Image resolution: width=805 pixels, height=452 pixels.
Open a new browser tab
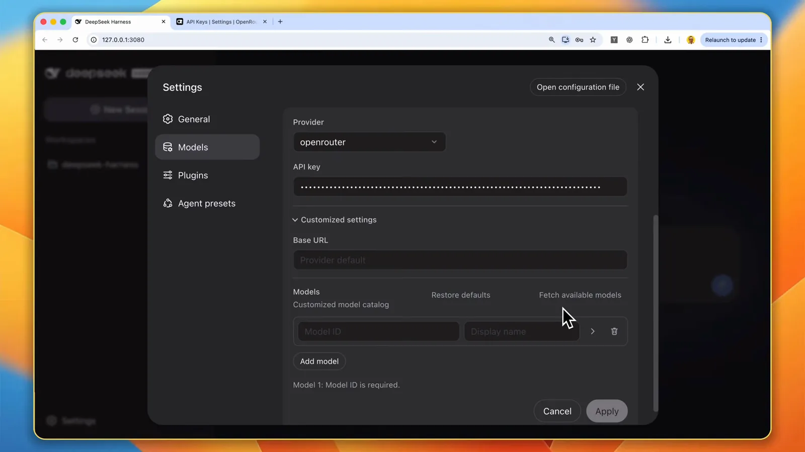click(280, 22)
